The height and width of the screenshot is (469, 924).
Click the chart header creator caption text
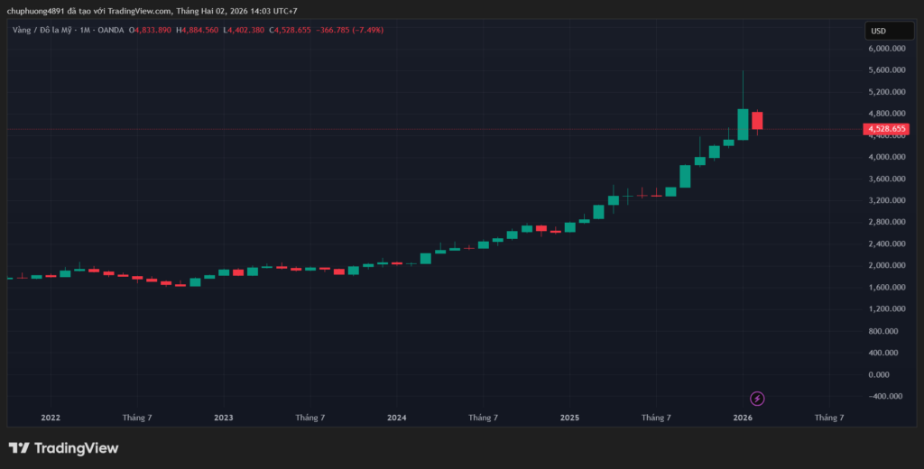pyautogui.click(x=152, y=10)
